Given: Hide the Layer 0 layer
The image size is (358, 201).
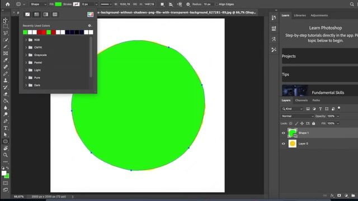Looking at the screenshot, I should click(284, 143).
